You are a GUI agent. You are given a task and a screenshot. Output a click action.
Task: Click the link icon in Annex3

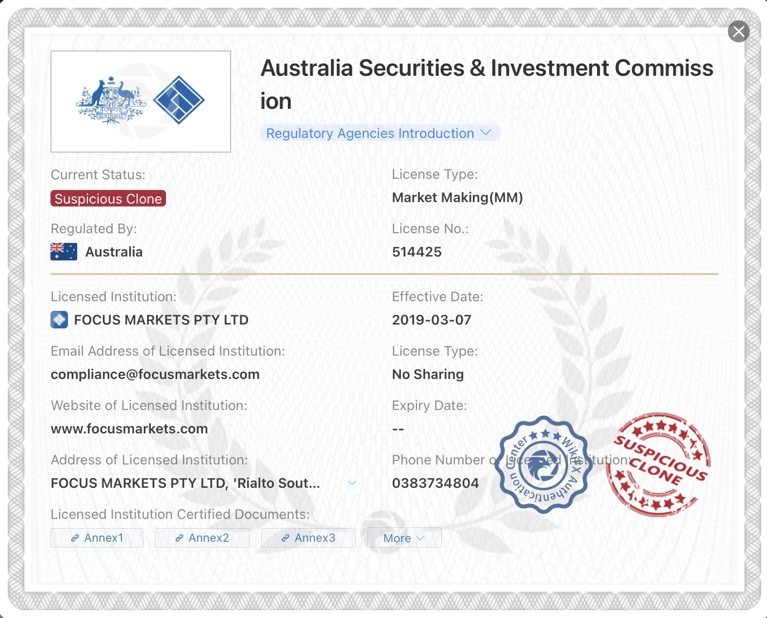tap(285, 538)
